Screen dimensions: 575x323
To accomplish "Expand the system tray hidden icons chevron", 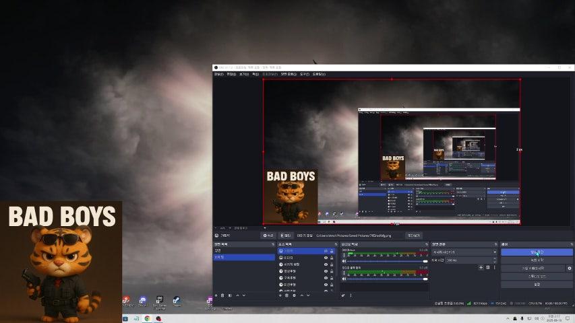I will point(508,318).
